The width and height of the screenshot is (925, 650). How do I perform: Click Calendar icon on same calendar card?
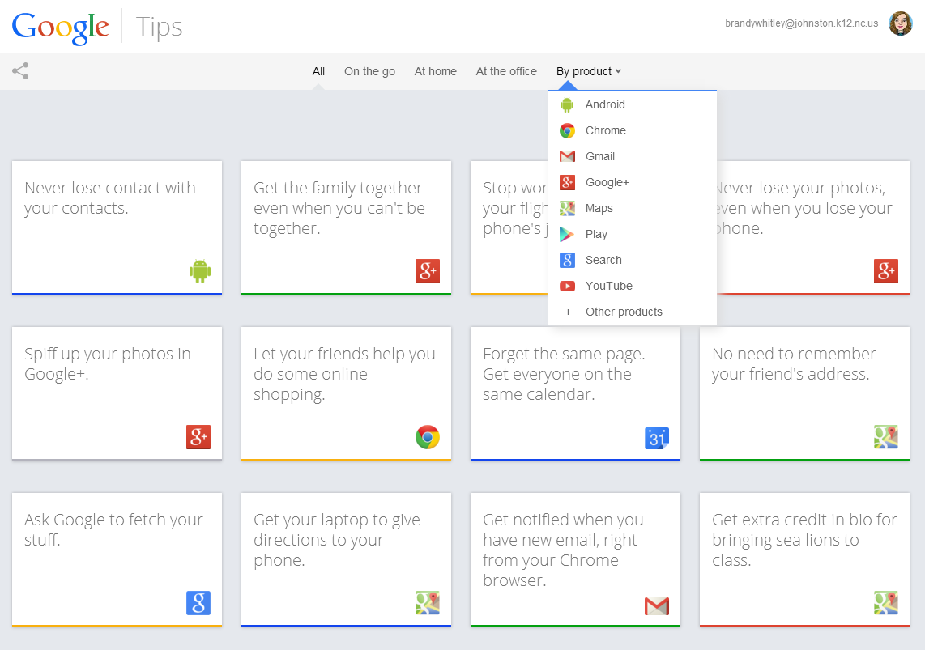(657, 438)
